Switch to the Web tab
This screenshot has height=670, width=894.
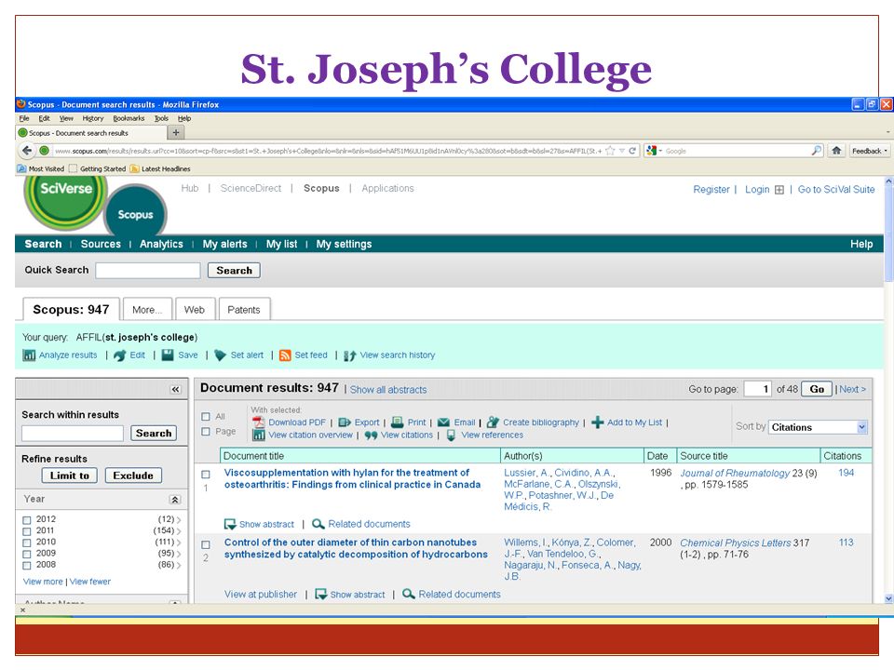195,309
